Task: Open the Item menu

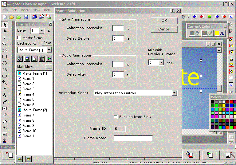Action: click(47, 10)
